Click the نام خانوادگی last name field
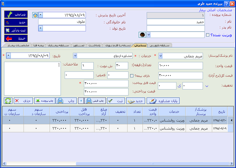Viewport: 236px width, 168px height. coord(62,22)
